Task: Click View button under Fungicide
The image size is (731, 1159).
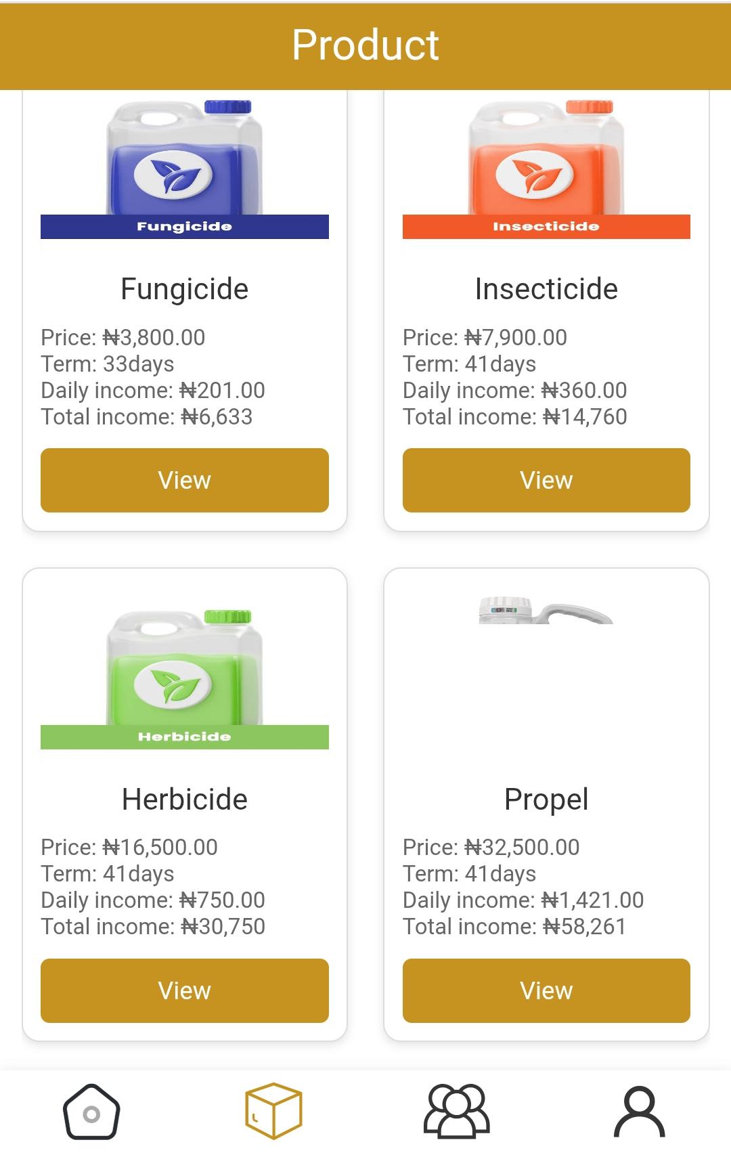Action: (184, 480)
